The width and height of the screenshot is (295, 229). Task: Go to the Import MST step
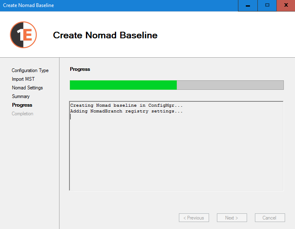coord(23,79)
